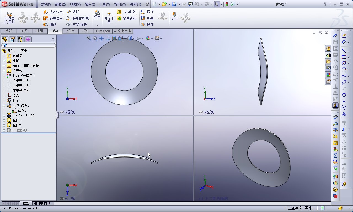Click the 折叠 fold tool

[x=147, y=18]
